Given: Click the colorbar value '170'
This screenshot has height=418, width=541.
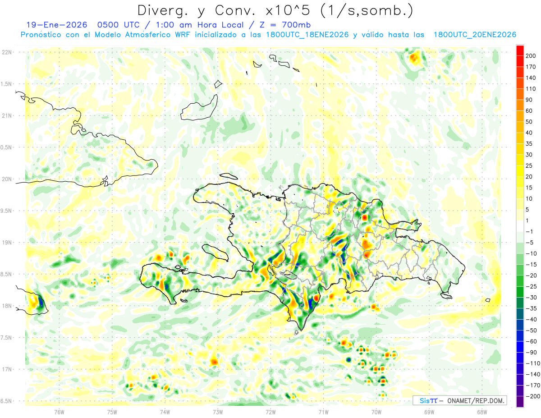Looking at the screenshot, I should click(x=531, y=67).
